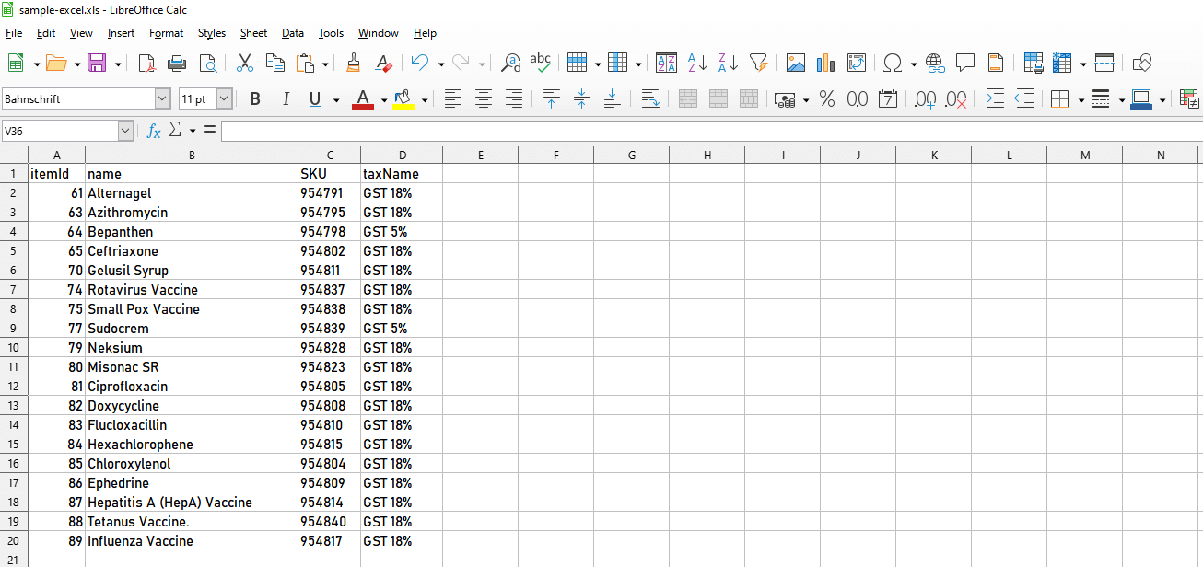Screen dimensions: 1203x567
Task: Open the Format menu
Action: click(x=166, y=33)
